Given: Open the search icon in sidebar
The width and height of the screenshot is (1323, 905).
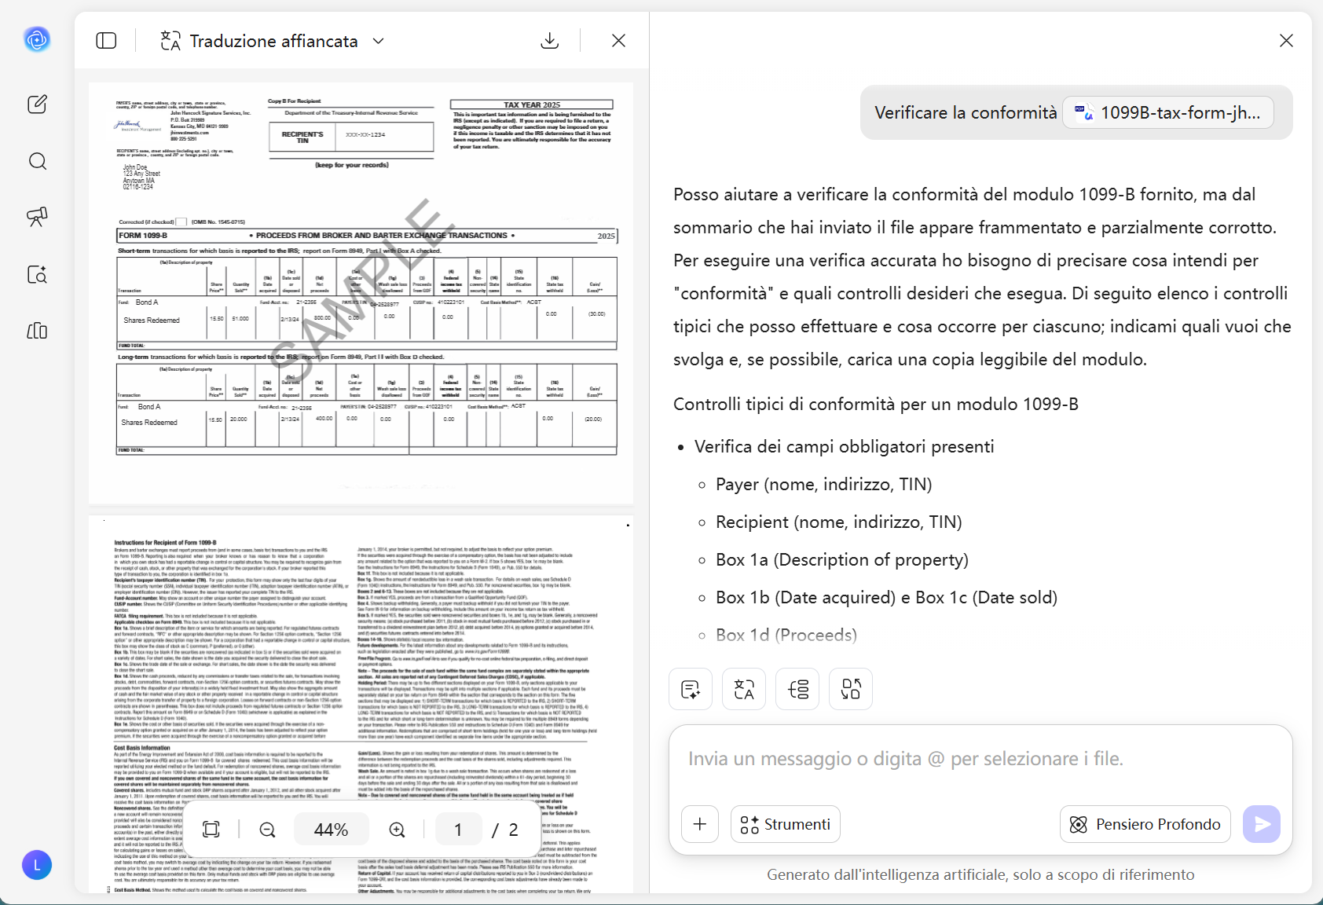Looking at the screenshot, I should pos(37,161).
